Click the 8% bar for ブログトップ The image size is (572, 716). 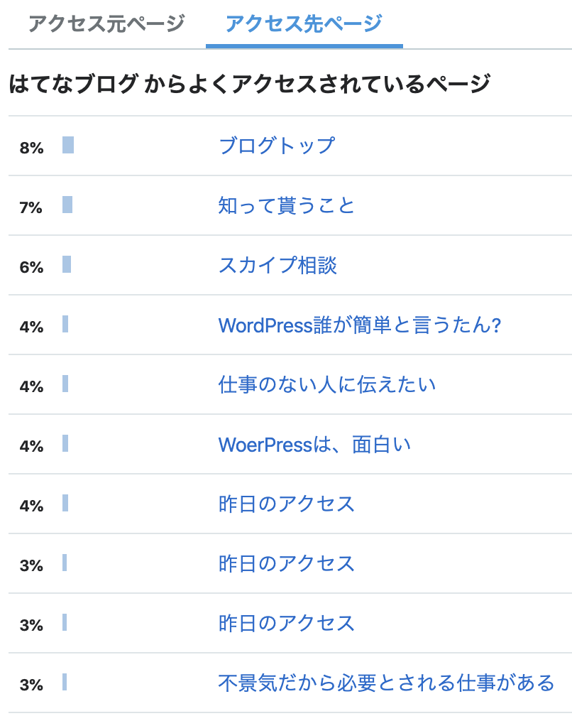[x=68, y=145]
